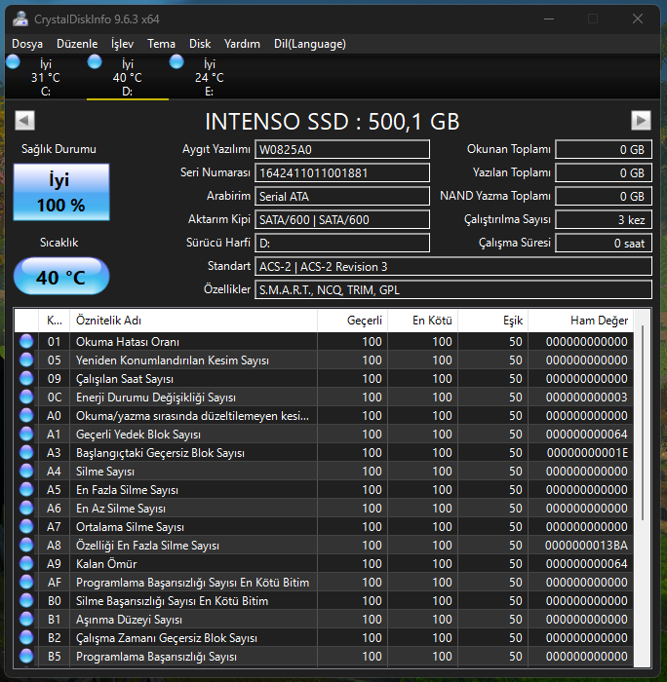Click the Aygıt Yazılımı field W0825A0
This screenshot has height=682, width=667.
(342, 150)
